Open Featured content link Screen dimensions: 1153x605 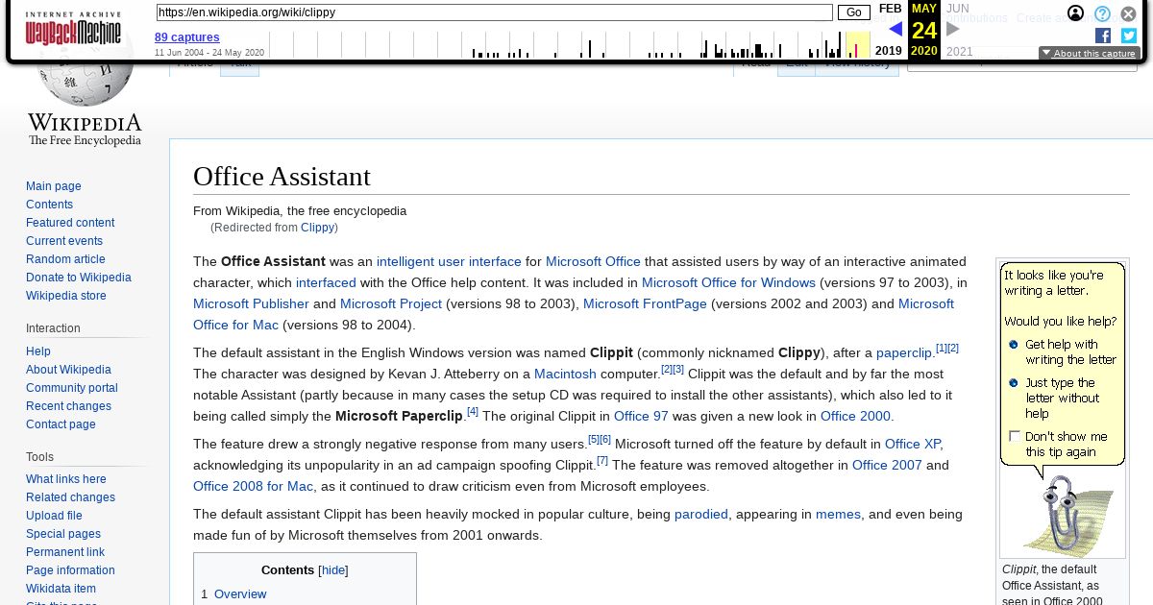coord(70,223)
